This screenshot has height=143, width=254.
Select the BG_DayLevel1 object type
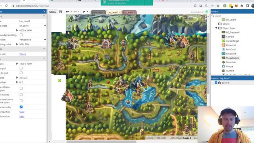233,33
